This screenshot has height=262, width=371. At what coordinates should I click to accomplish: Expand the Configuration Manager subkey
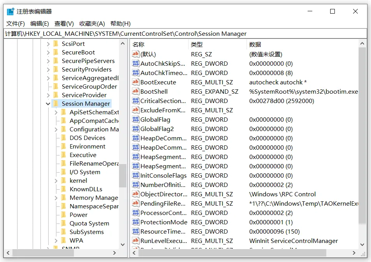56,129
